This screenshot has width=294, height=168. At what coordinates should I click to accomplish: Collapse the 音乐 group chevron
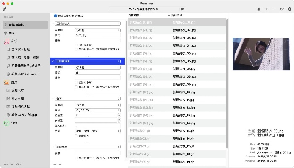[4, 41]
